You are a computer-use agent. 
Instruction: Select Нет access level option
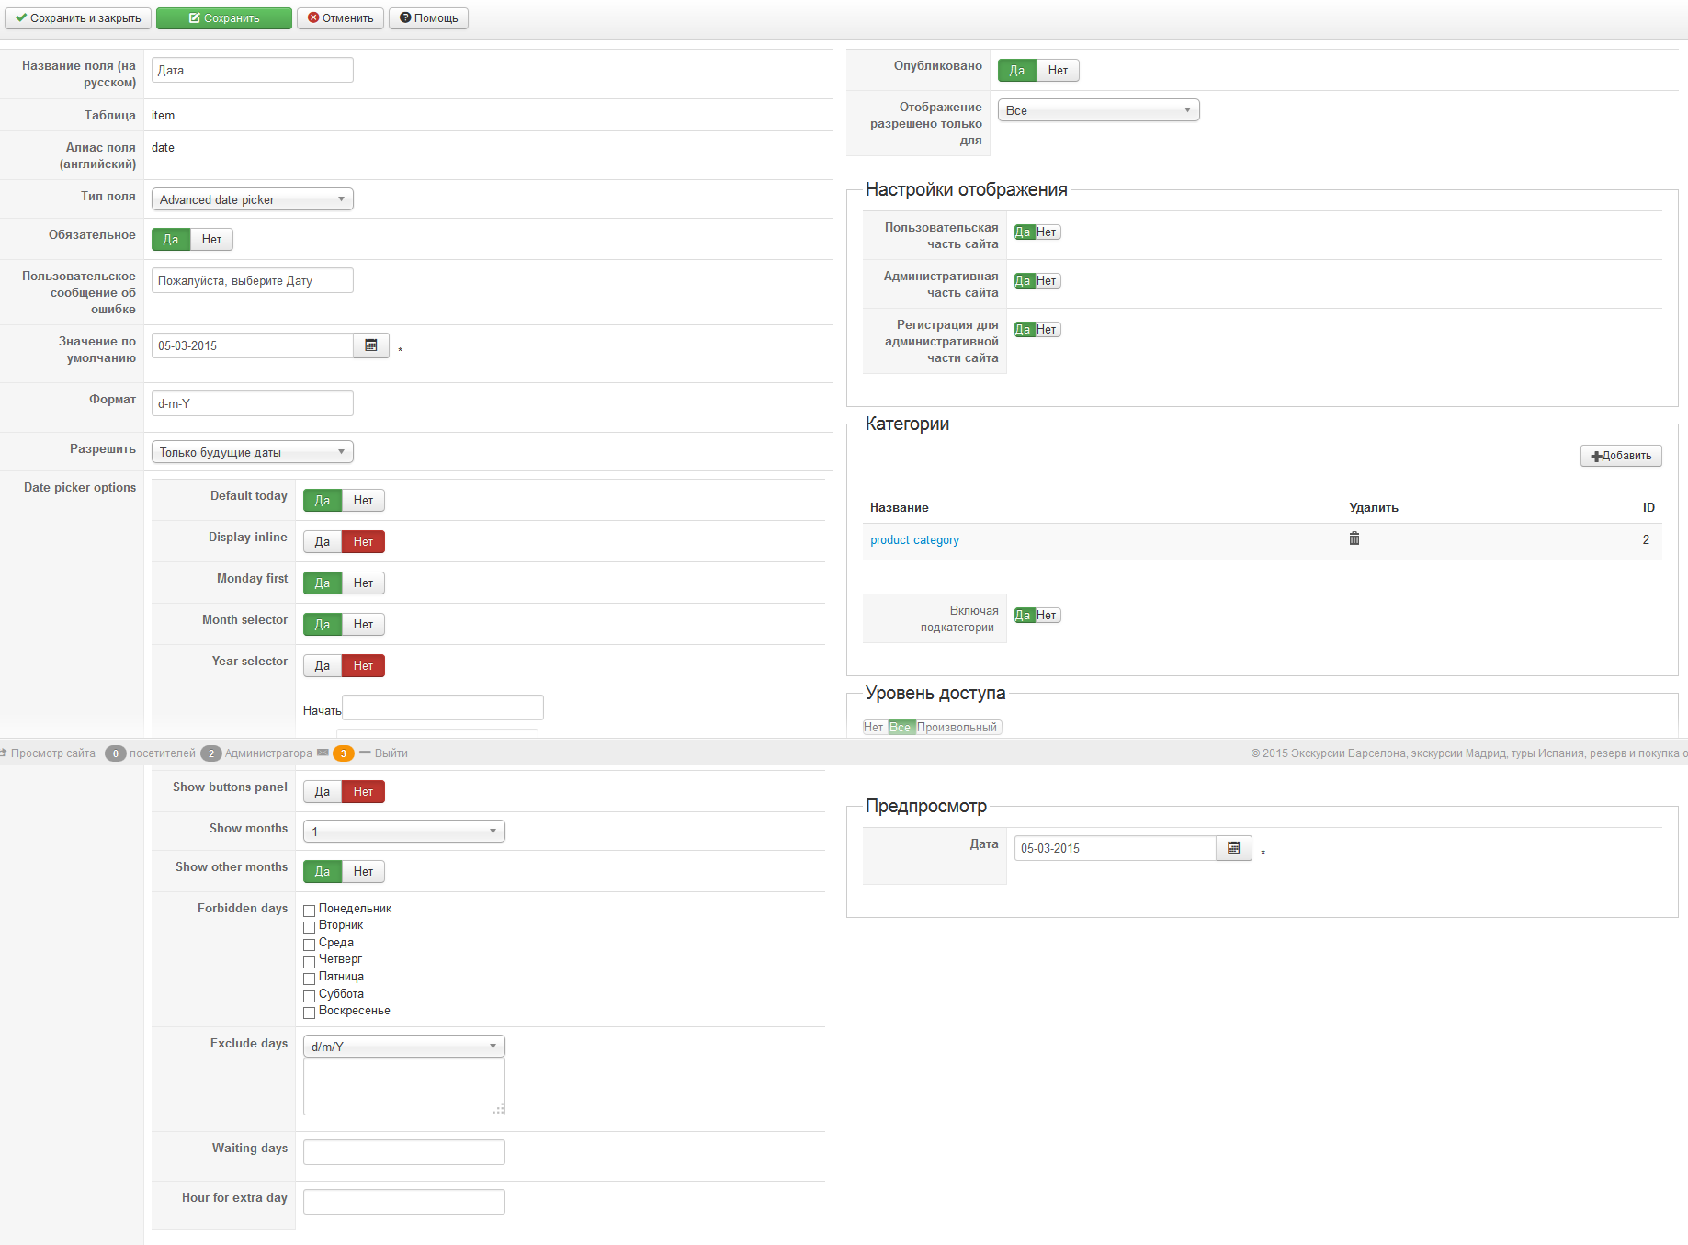pyautogui.click(x=874, y=728)
